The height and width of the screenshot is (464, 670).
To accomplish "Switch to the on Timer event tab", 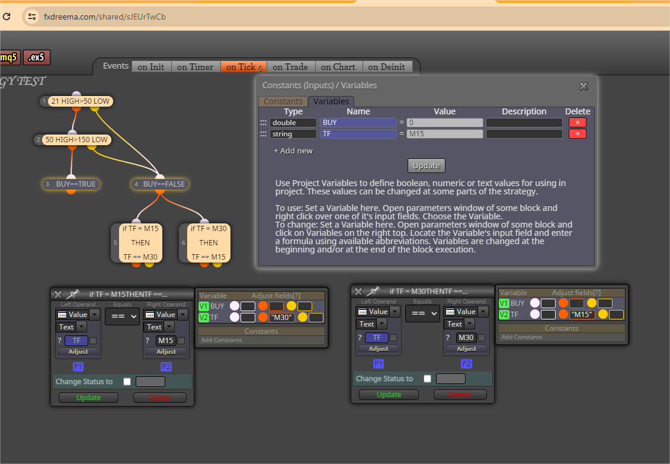I will tap(195, 66).
